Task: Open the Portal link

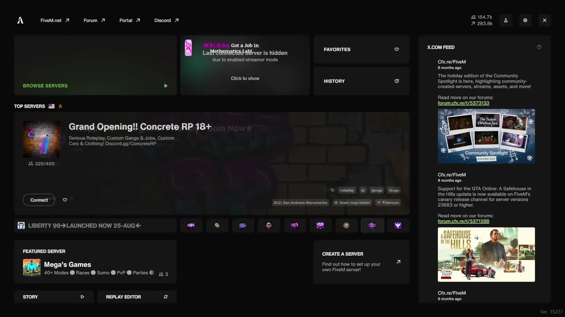Action: point(130,20)
